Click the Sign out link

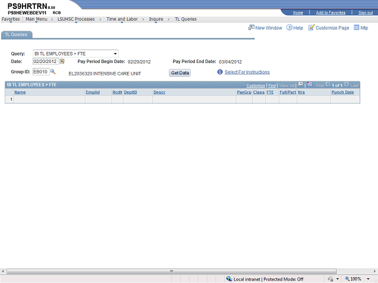coord(366,12)
